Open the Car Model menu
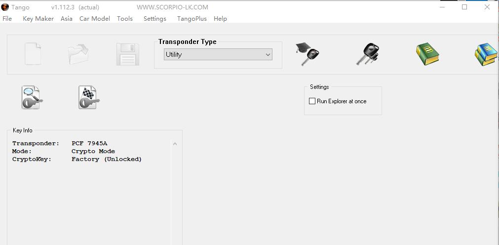Image resolution: width=499 pixels, height=245 pixels. (95, 18)
